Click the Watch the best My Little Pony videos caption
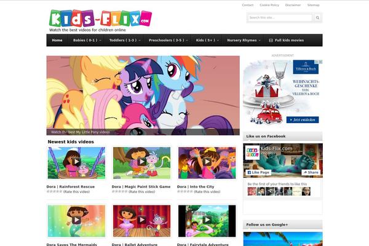369x246 pixels. [x=81, y=132]
